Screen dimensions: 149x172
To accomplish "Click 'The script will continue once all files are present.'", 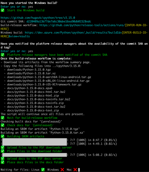I will (43, 114).
